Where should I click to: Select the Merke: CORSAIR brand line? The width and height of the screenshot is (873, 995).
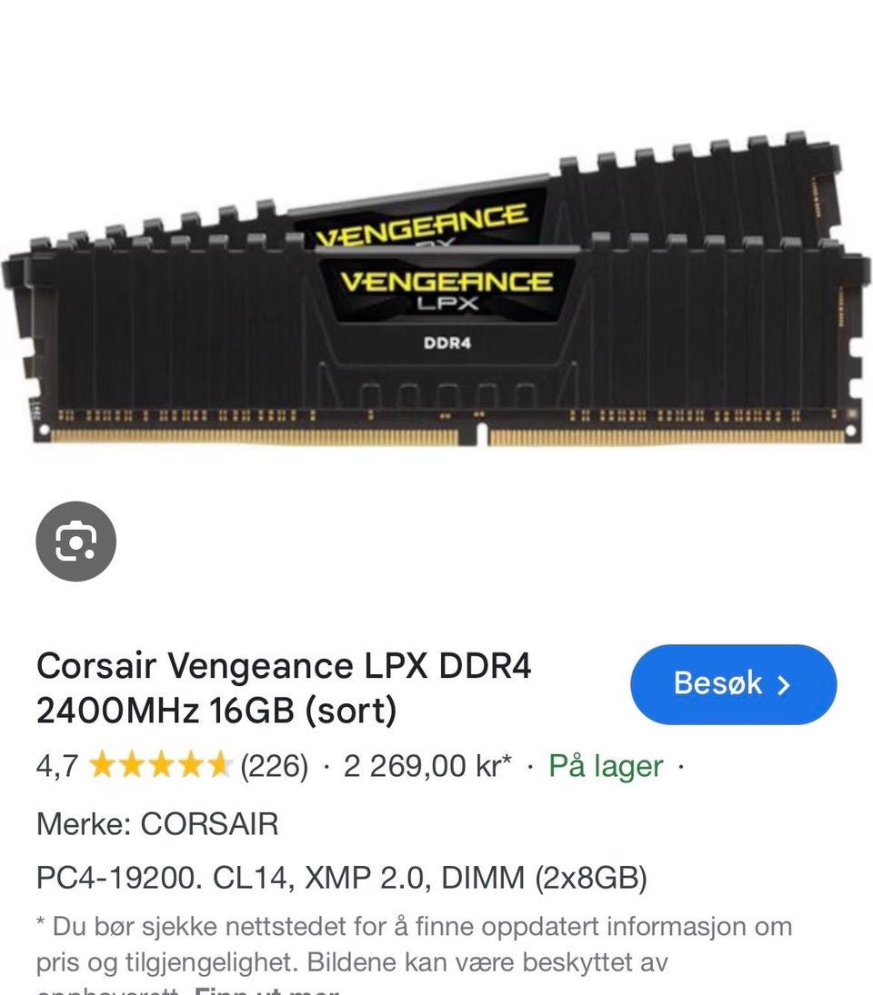[x=157, y=824]
